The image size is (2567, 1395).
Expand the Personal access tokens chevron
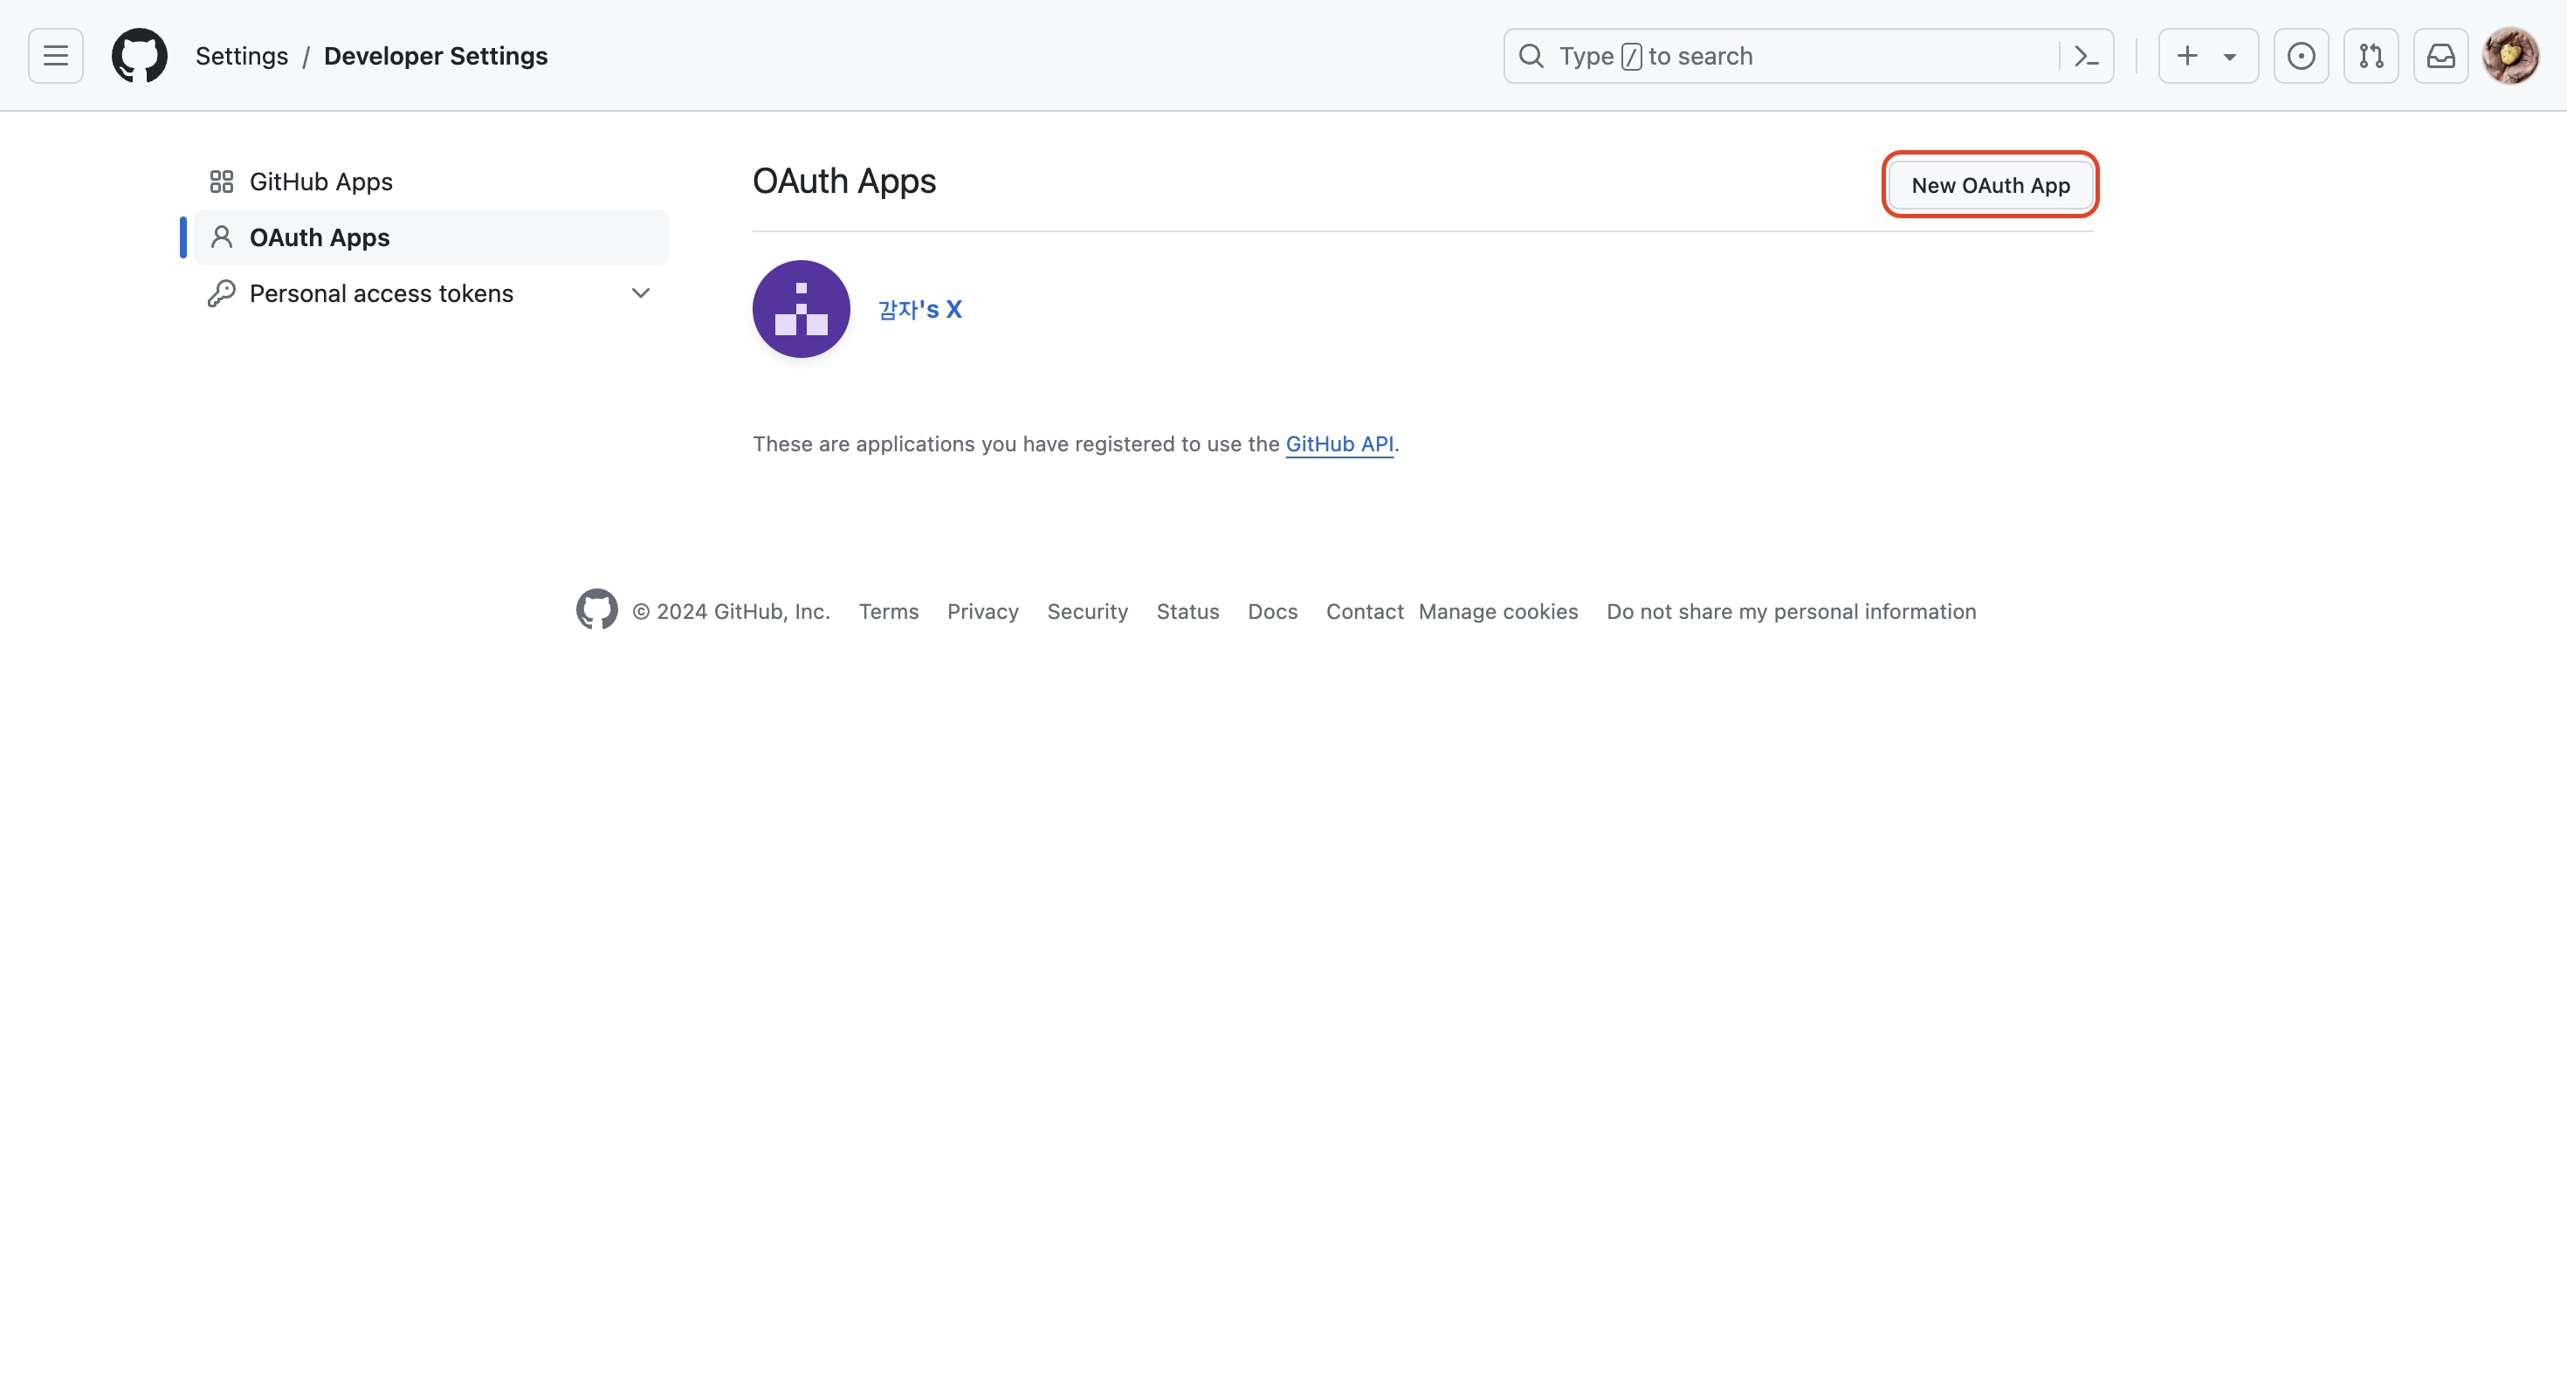point(641,293)
